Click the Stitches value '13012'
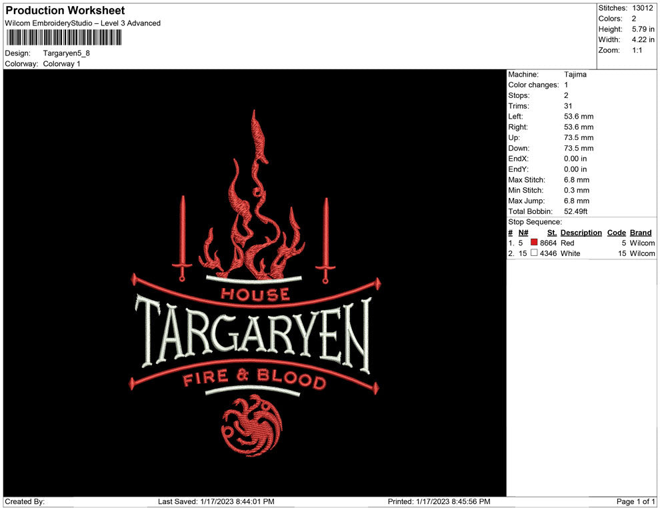This screenshot has width=660, height=508. [642, 8]
